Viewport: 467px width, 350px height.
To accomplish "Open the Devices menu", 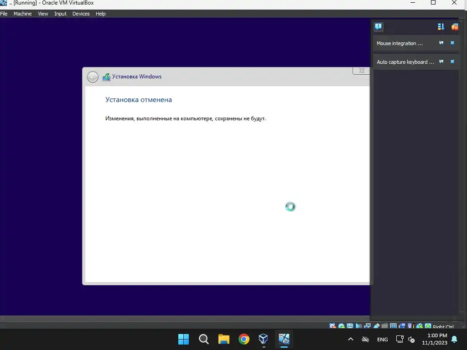I will (81, 14).
